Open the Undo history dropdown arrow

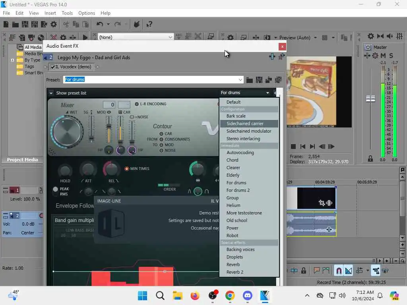pos(108,24)
